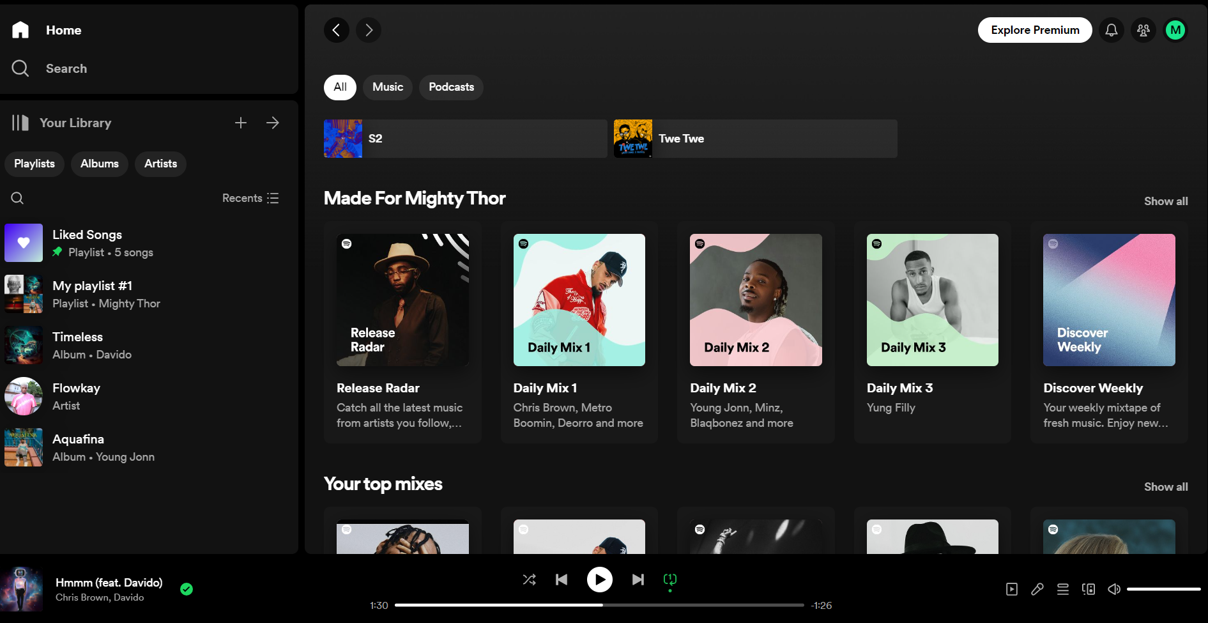
Task: Adjust the volume slider
Action: click(x=1164, y=589)
